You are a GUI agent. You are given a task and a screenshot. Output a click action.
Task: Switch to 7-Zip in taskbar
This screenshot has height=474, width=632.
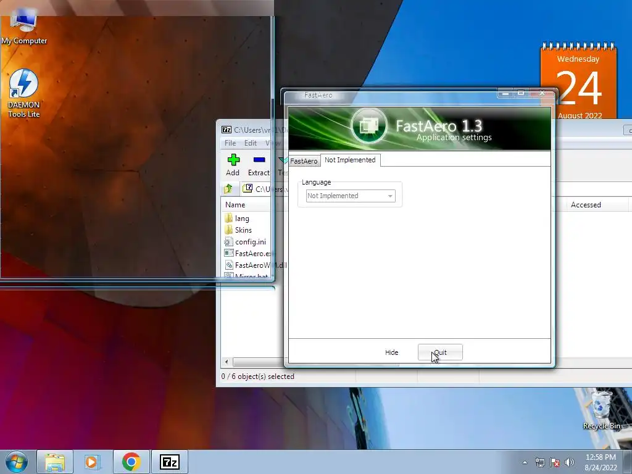click(169, 462)
